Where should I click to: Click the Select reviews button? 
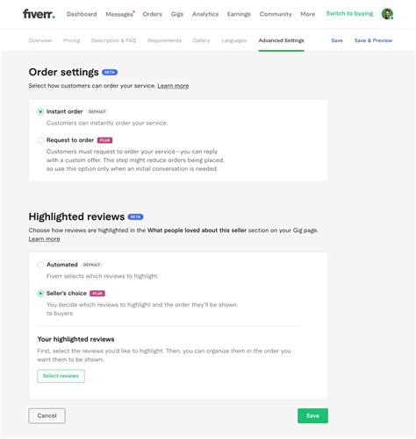[61, 376]
